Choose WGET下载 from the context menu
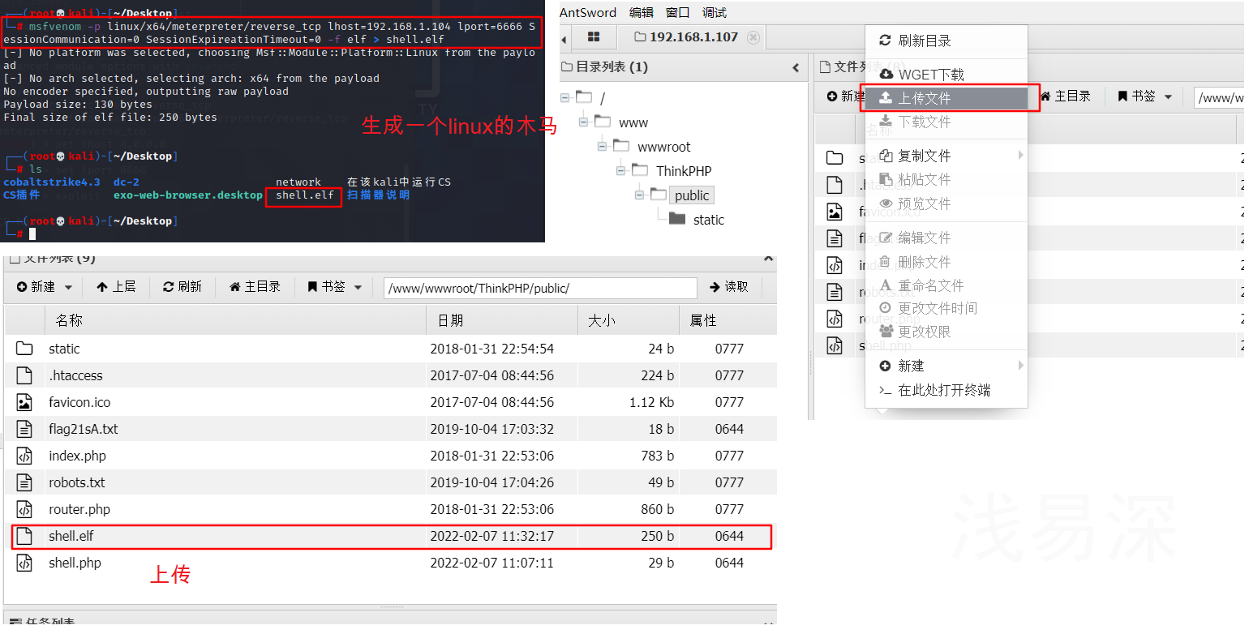 [x=946, y=75]
